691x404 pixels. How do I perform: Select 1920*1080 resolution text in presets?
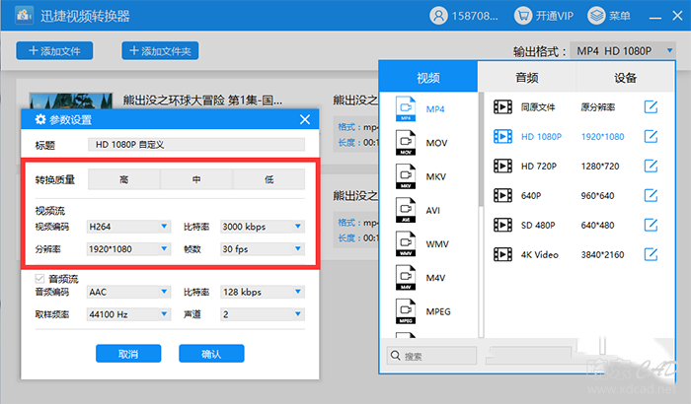coord(602,136)
